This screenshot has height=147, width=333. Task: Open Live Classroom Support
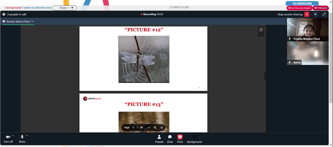(299, 8)
